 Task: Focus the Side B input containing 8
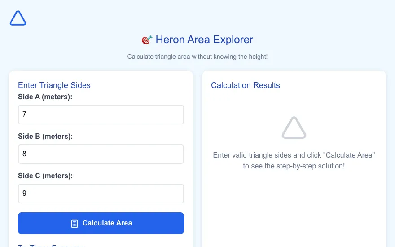pos(101,154)
